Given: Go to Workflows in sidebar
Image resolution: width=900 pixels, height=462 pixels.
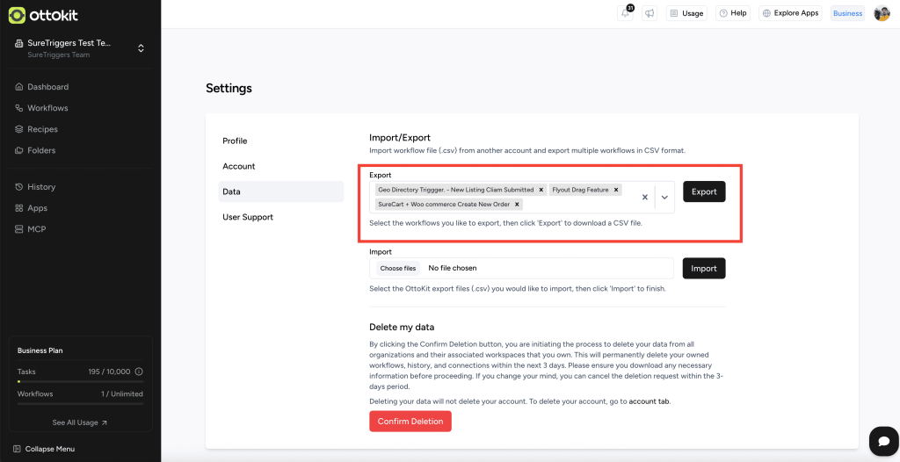Looking at the screenshot, I should pyautogui.click(x=47, y=108).
